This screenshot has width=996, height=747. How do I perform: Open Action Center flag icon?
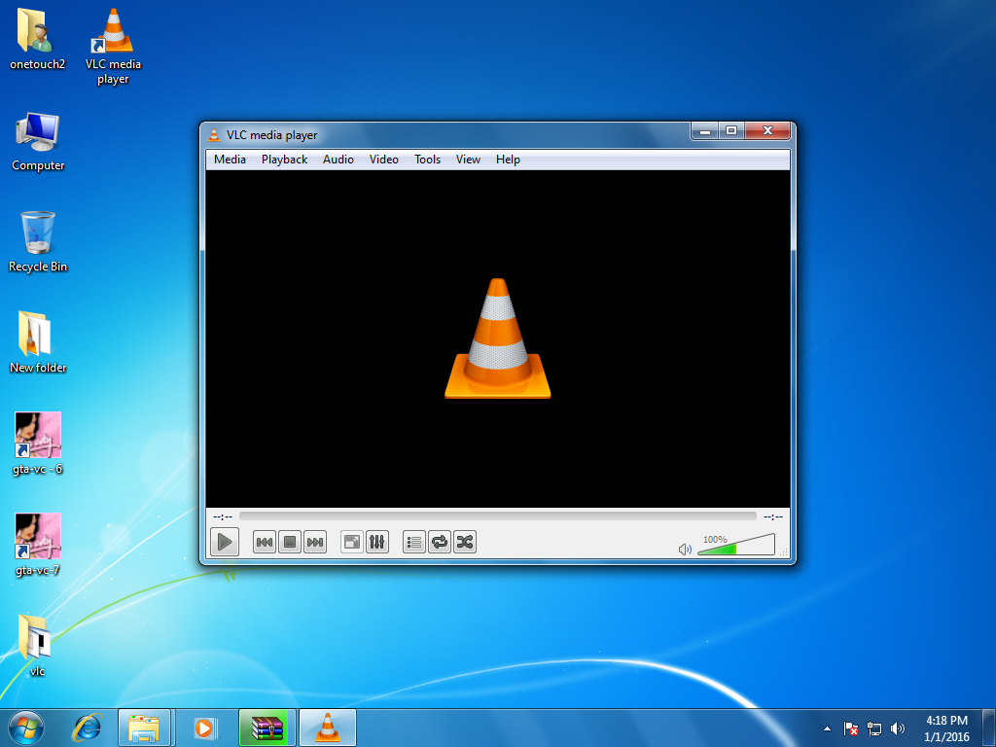click(x=851, y=729)
